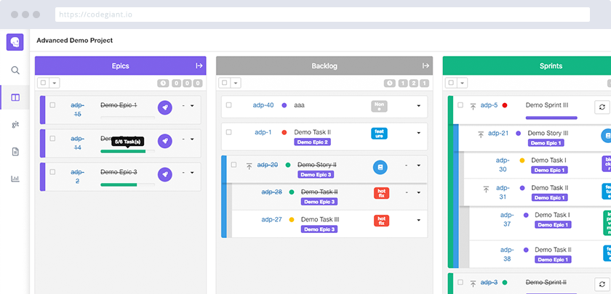Click the hot fix label on adp-28
Viewport: 611px width, 294px height.
coord(381,193)
